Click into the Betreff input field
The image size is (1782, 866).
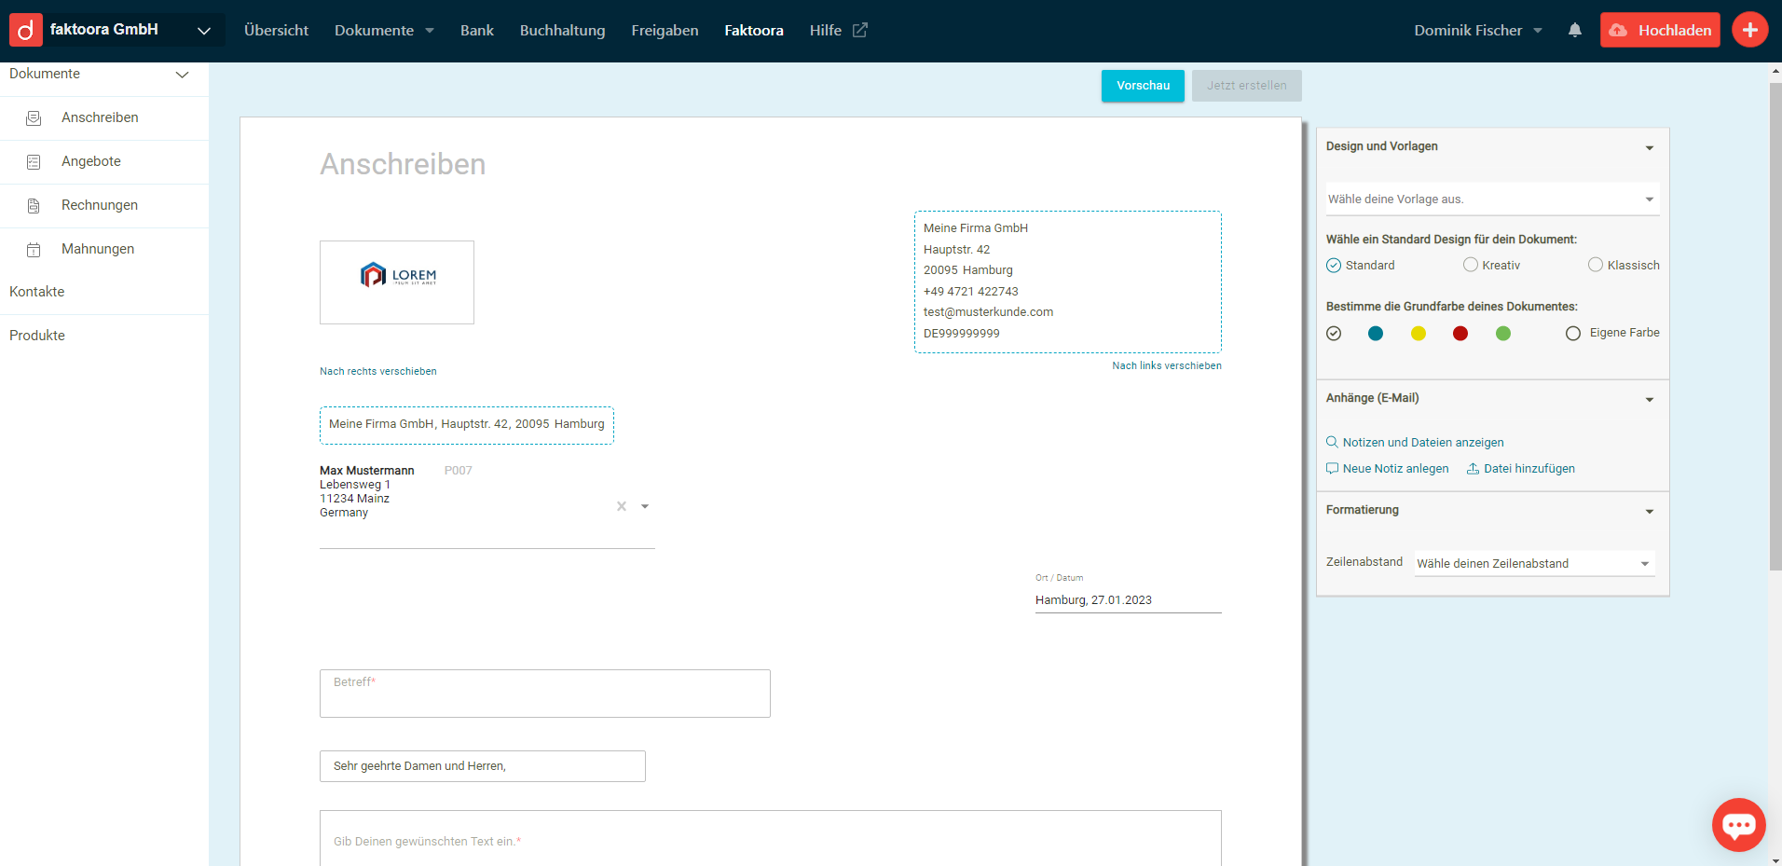pos(544,694)
